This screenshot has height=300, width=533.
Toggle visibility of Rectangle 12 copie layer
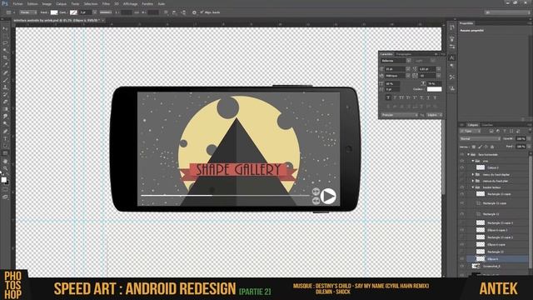tap(462, 203)
